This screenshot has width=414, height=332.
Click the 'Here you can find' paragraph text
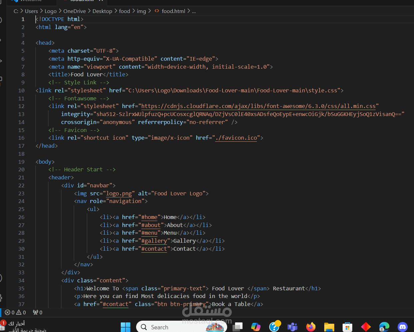pos(165,296)
